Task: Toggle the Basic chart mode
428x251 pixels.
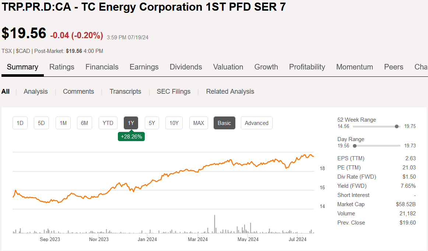Action: [224, 123]
